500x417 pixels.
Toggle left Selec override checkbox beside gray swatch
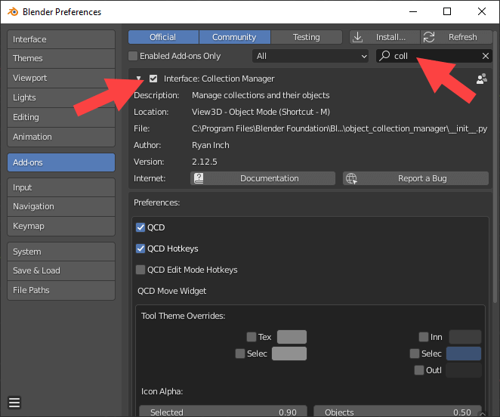coord(240,354)
